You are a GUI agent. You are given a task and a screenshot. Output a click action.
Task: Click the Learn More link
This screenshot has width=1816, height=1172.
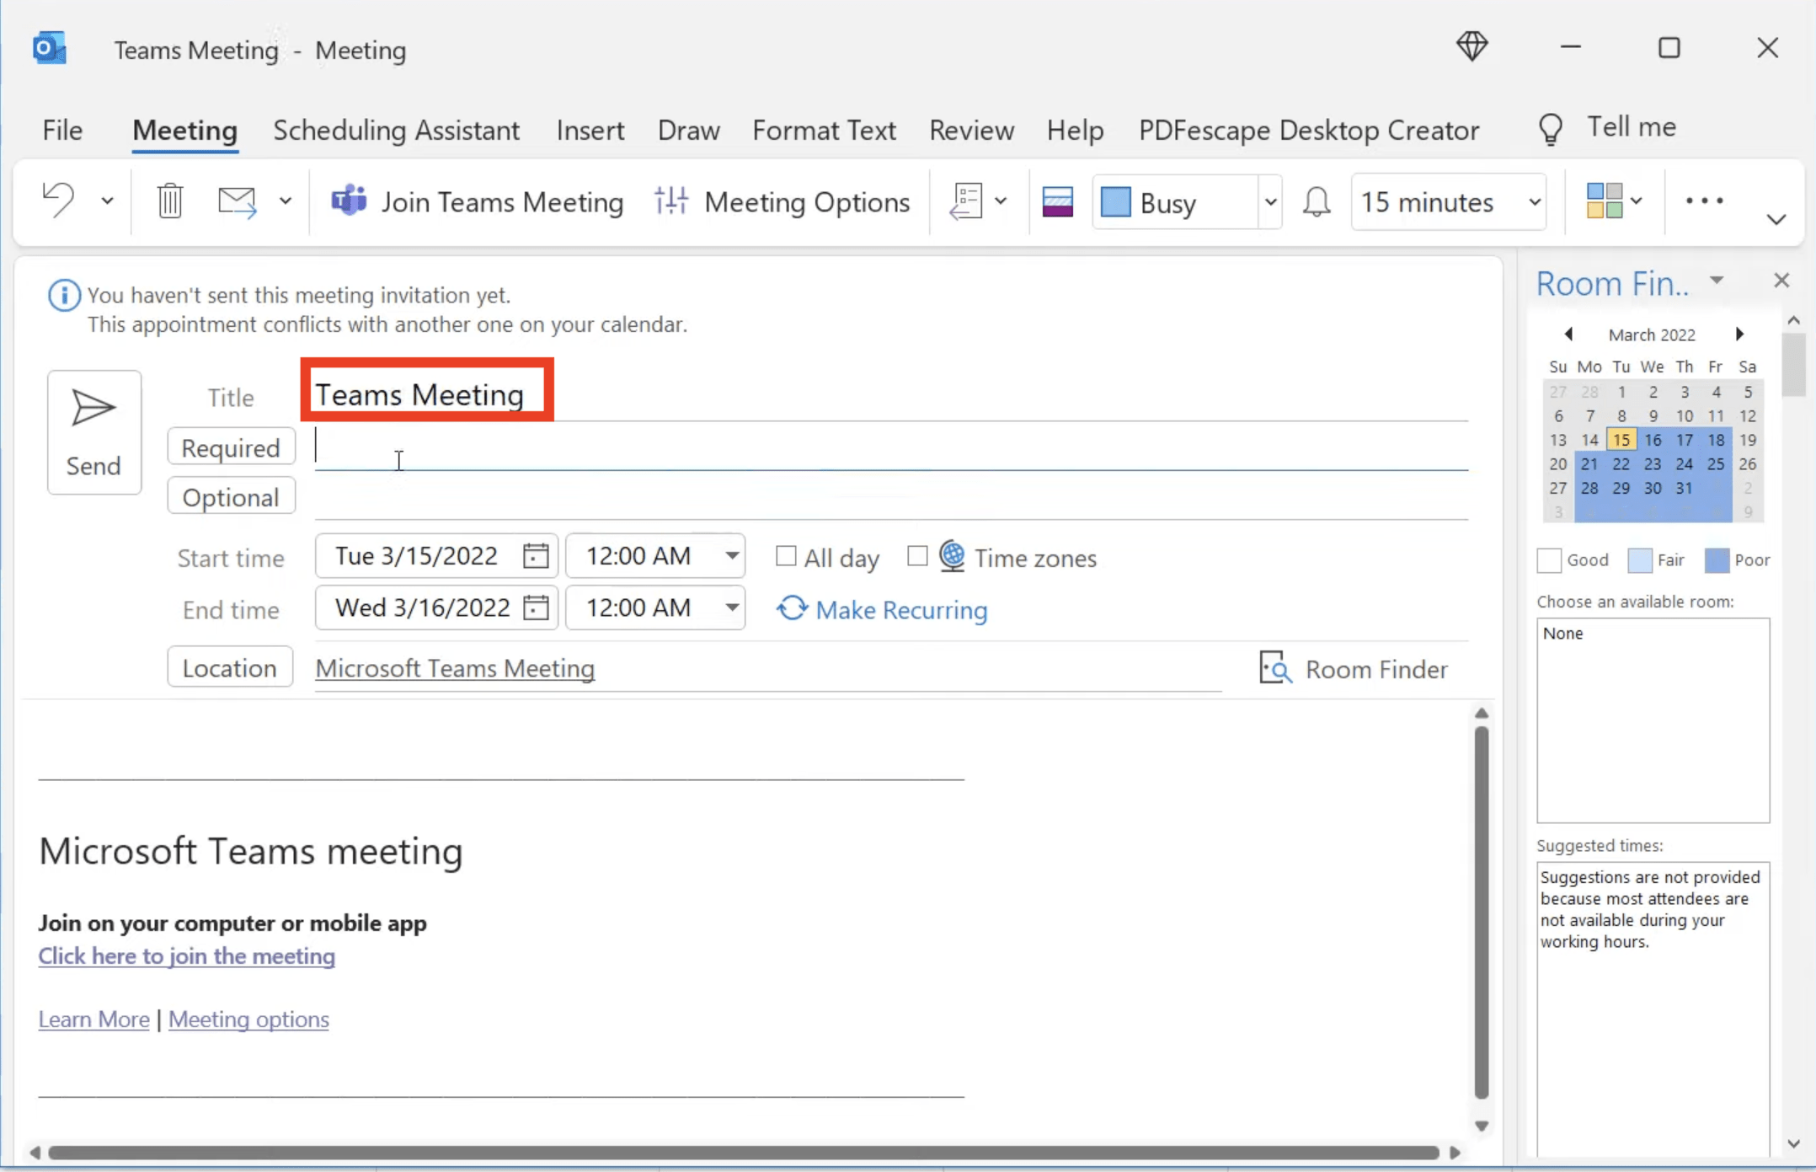point(93,1019)
